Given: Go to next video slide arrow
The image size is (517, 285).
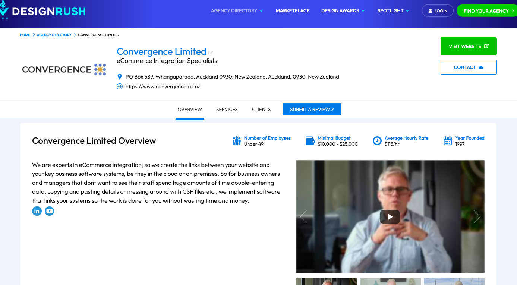Looking at the screenshot, I should 477,217.
